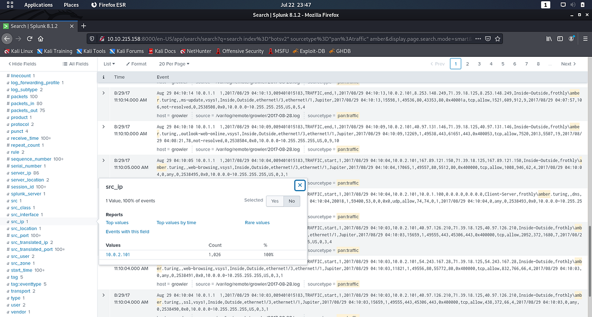Viewport: 592px width, 317px height.
Task: Click the tracking protection shield icon
Action: pyautogui.click(x=92, y=39)
